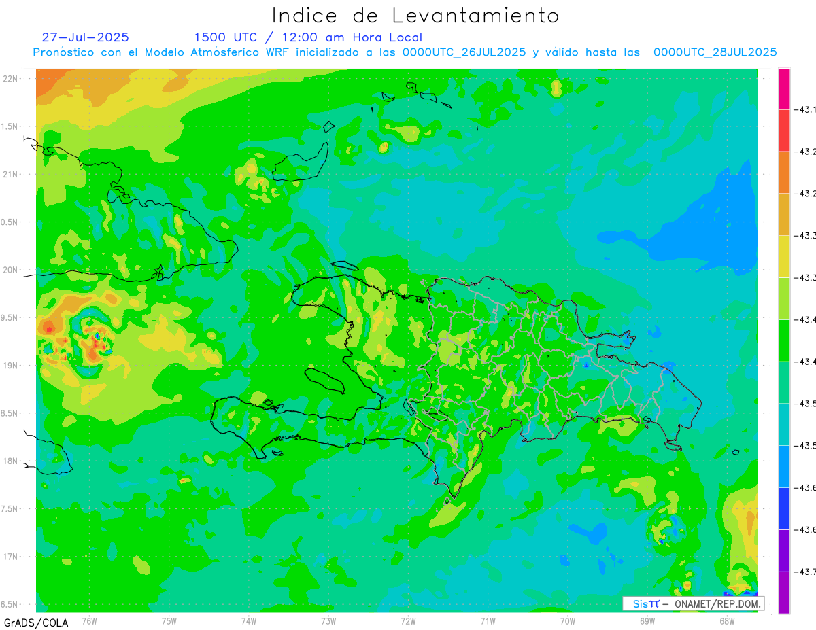Pick the bright green swatch in the color bar
The image size is (816, 630).
pos(784,340)
